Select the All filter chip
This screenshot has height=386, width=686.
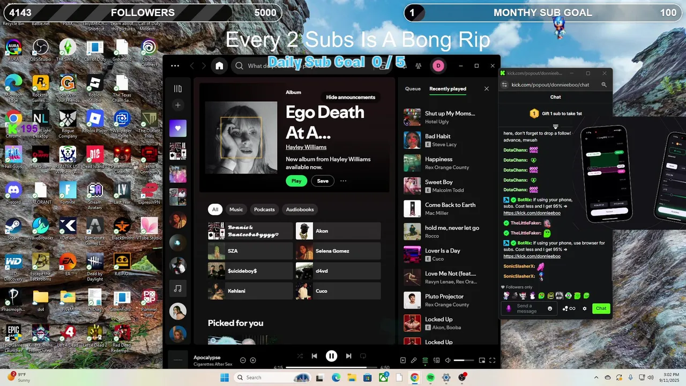[x=215, y=210]
